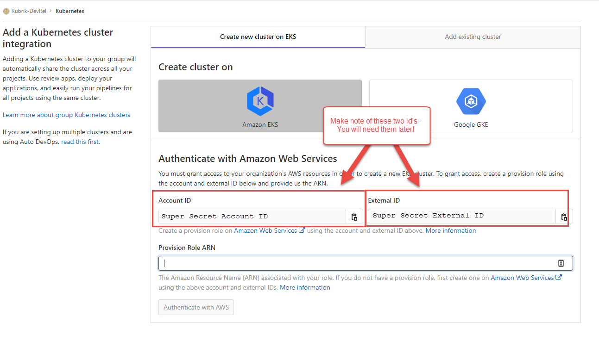
Task: Click the password manager icon in ARN field
Action: (x=561, y=263)
